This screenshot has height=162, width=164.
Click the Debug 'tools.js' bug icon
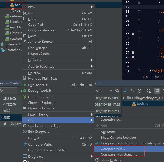pos(25,90)
